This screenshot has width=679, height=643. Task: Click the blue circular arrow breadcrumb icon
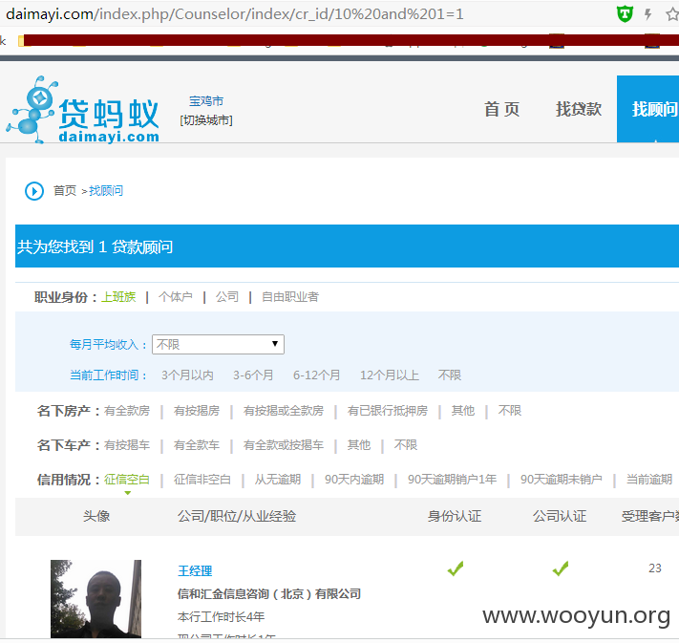34,191
